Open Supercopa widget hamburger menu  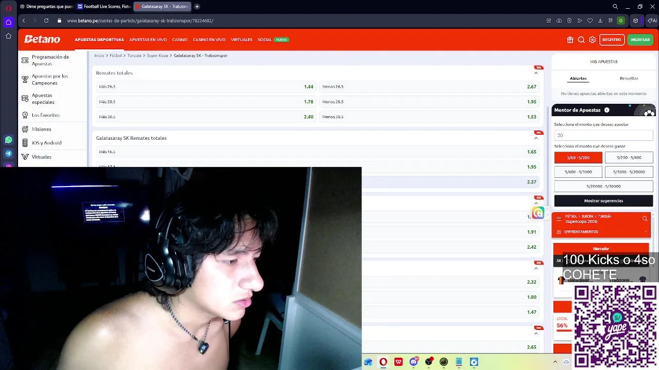click(559, 219)
